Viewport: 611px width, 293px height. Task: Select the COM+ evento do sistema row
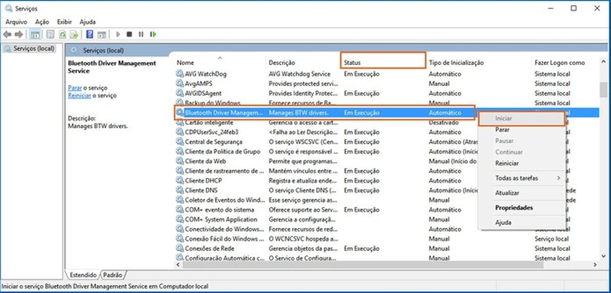[x=386, y=209]
